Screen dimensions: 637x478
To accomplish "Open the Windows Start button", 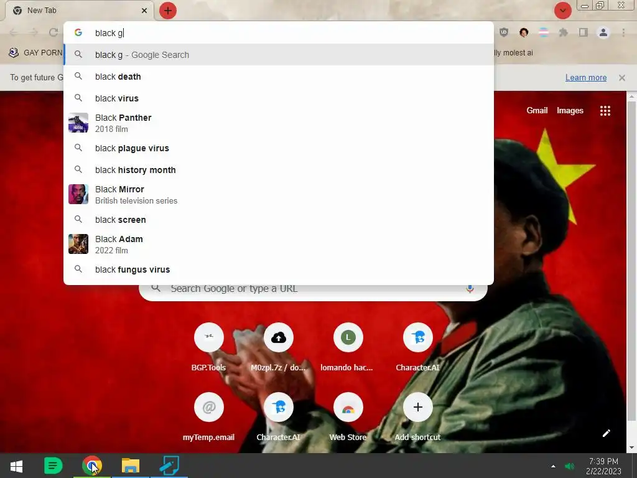I will tap(16, 466).
